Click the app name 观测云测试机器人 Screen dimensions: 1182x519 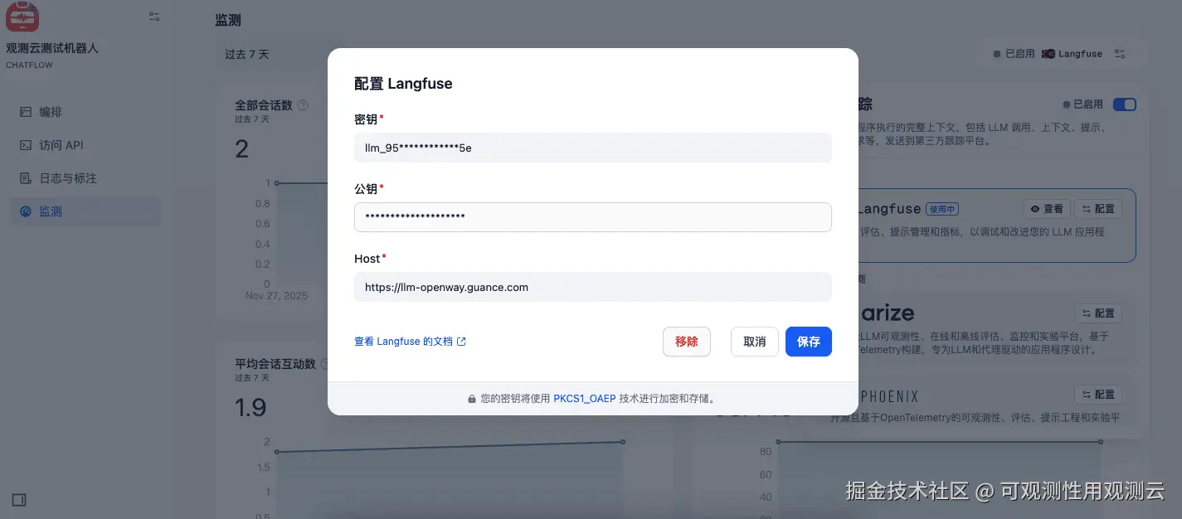point(52,48)
